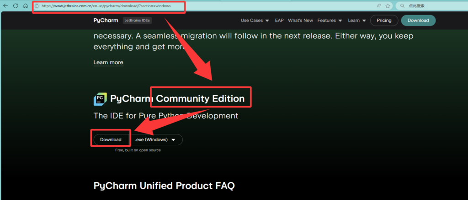The image size is (468, 200).
Task: Click teal Download button in header
Action: pos(418,21)
